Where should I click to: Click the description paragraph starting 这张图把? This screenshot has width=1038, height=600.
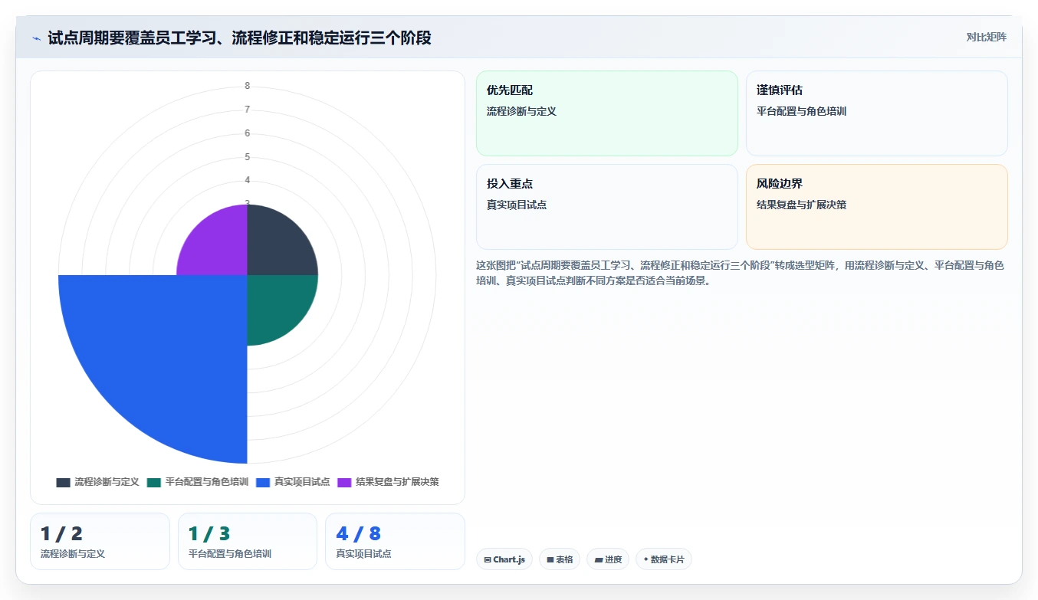coord(741,273)
